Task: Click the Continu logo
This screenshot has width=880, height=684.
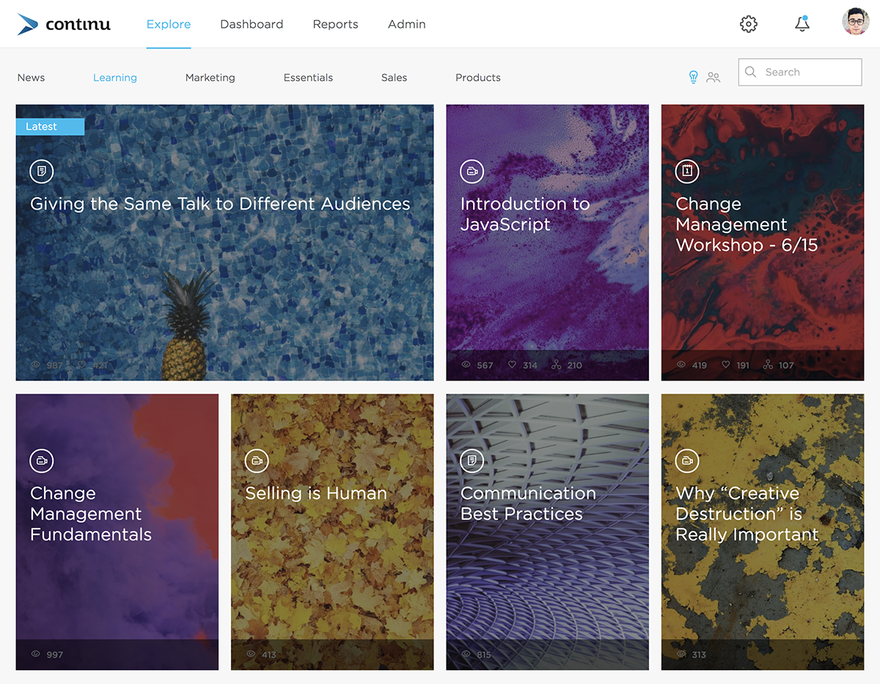Action: [x=65, y=24]
